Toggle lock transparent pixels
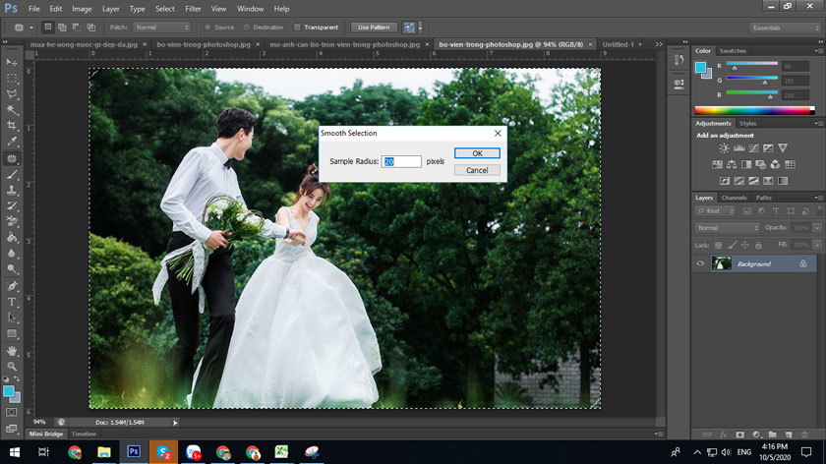Viewport: 826px width, 464px height. click(718, 245)
